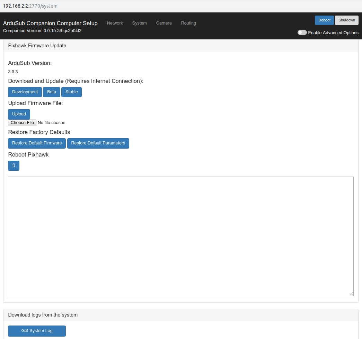Click Get System Log button

[x=37, y=331]
